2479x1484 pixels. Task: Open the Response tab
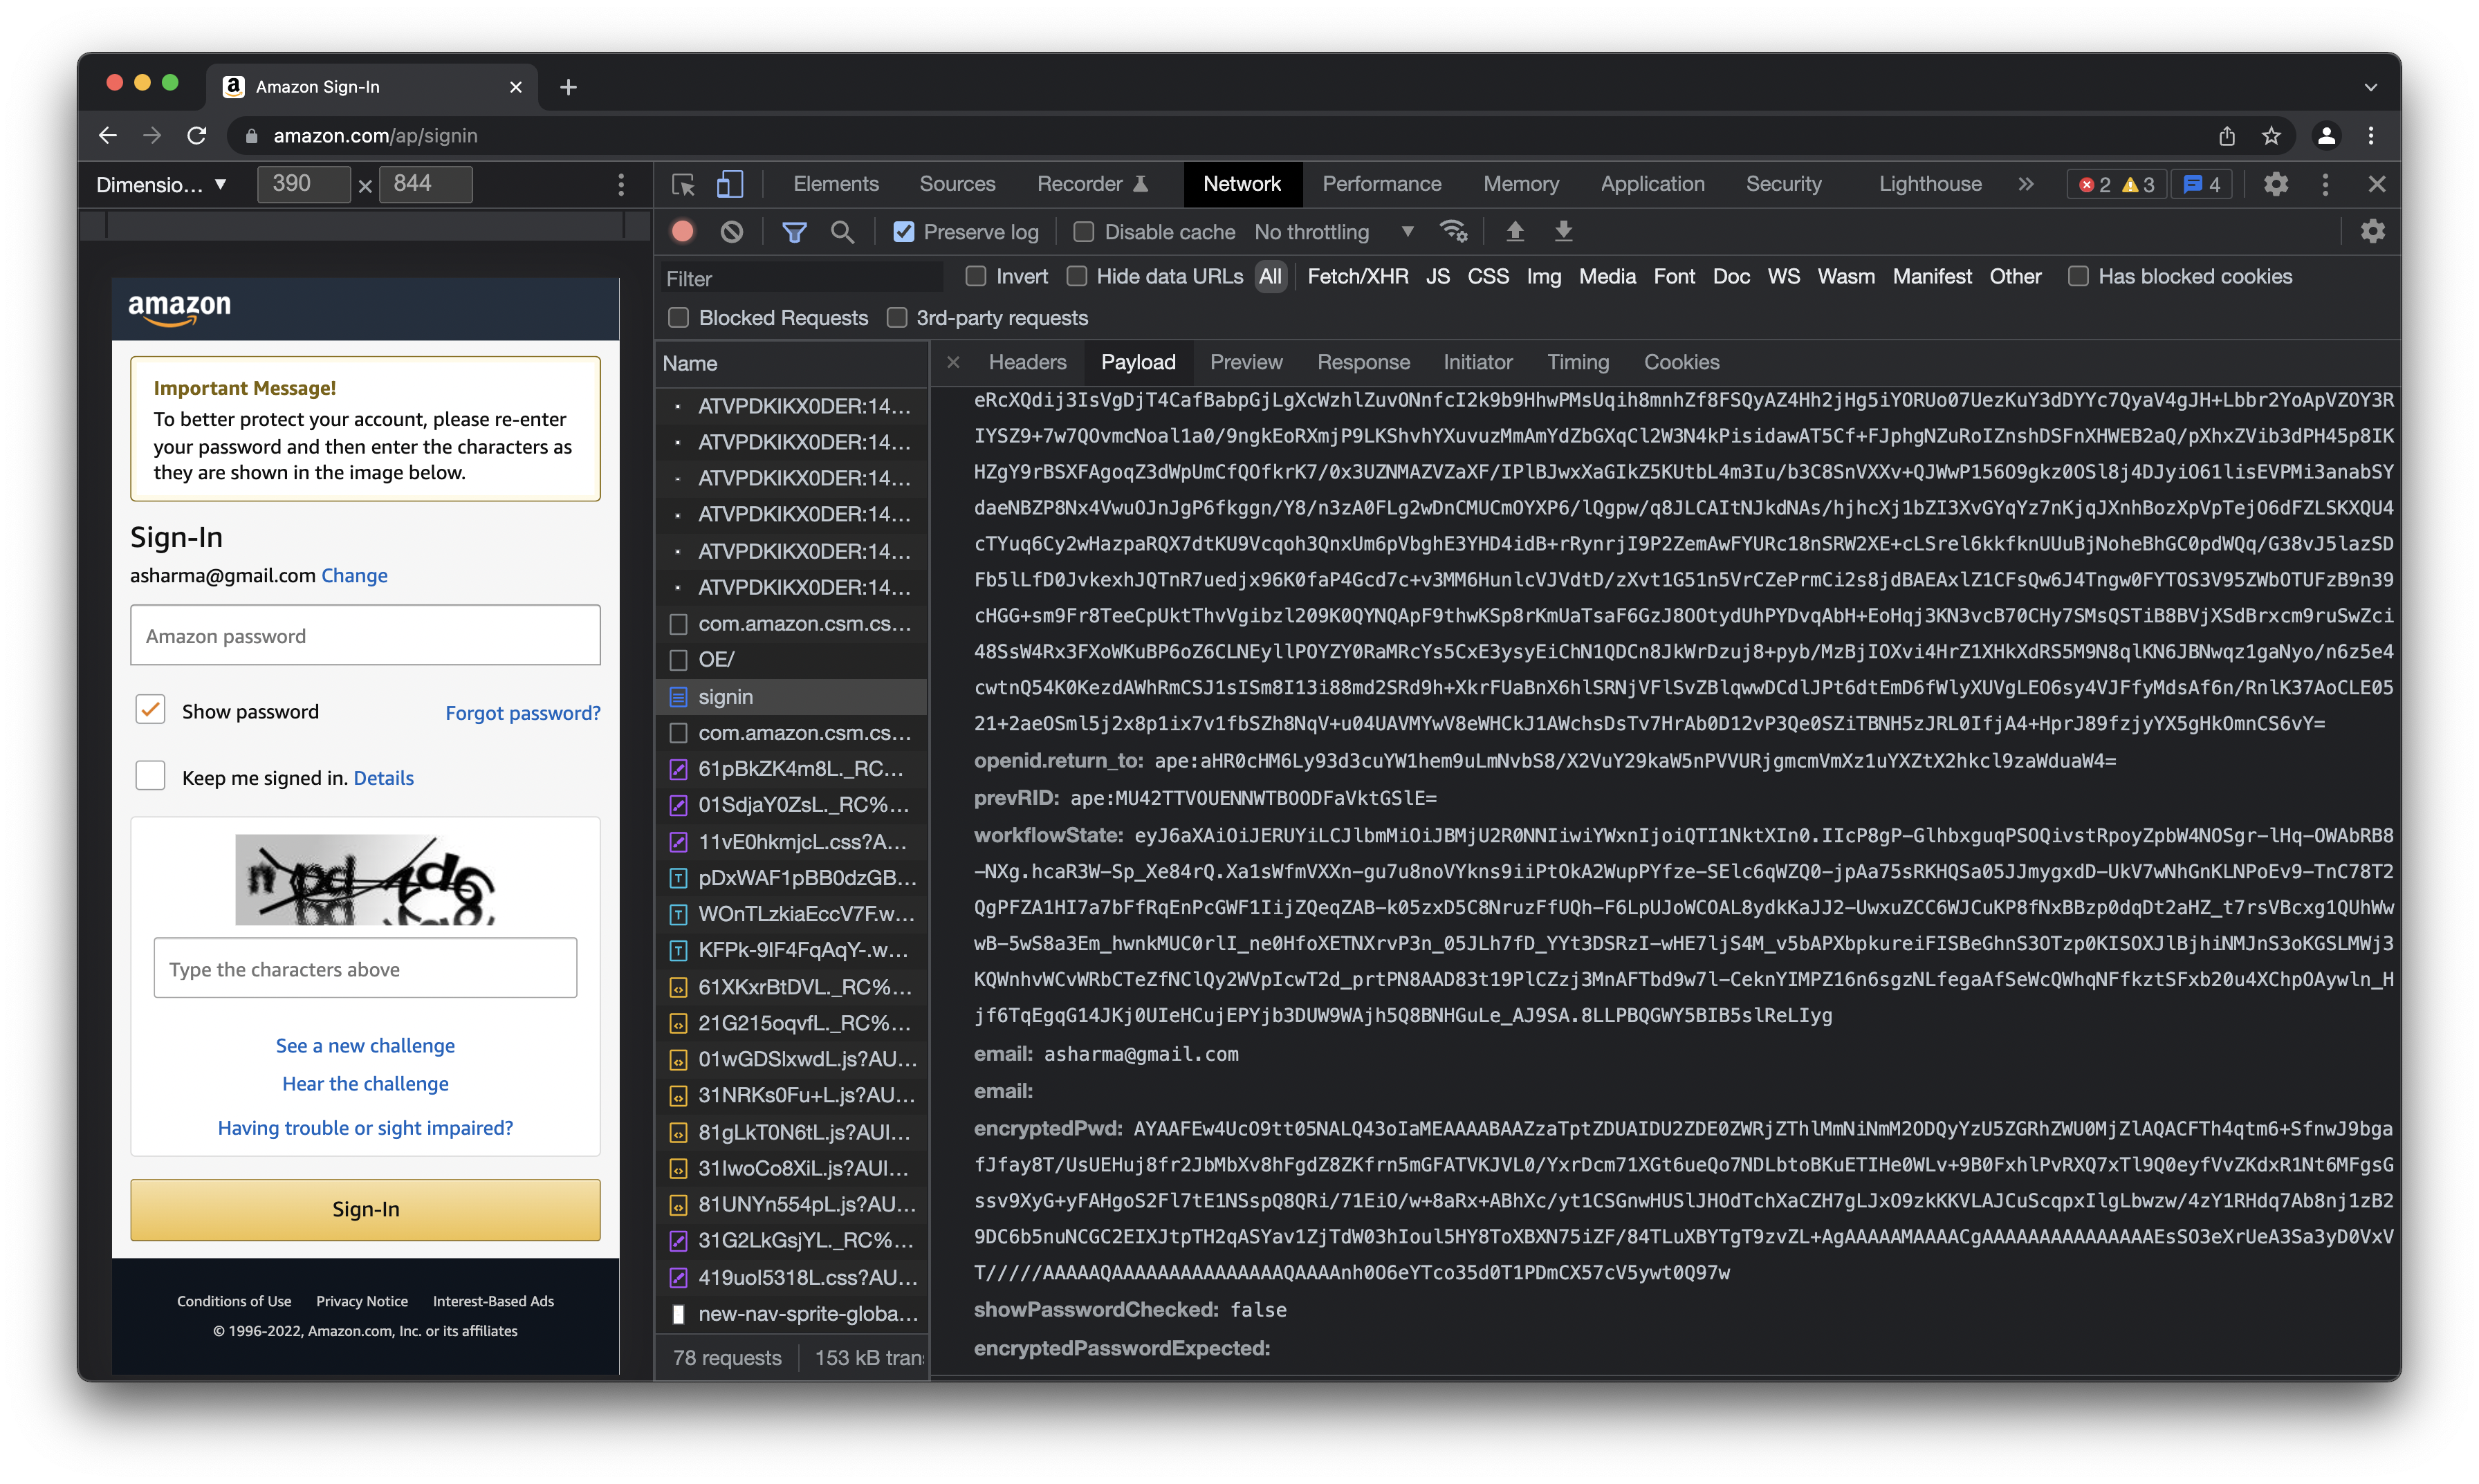[1363, 362]
